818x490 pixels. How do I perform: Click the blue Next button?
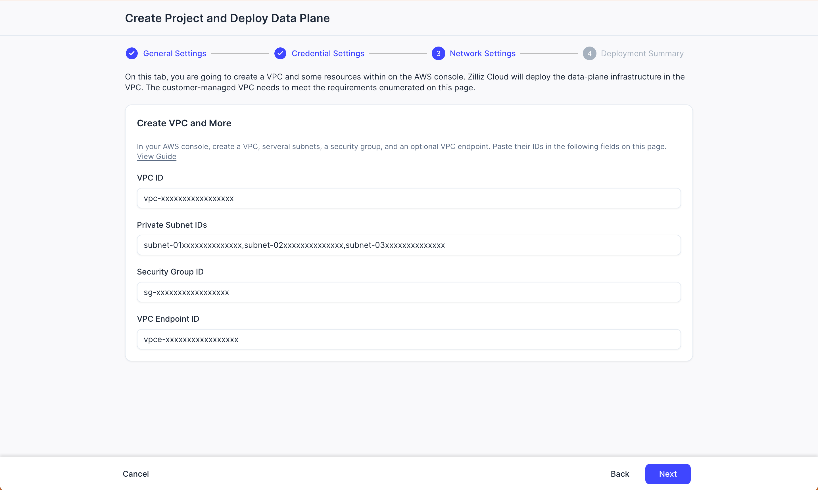[667, 474]
